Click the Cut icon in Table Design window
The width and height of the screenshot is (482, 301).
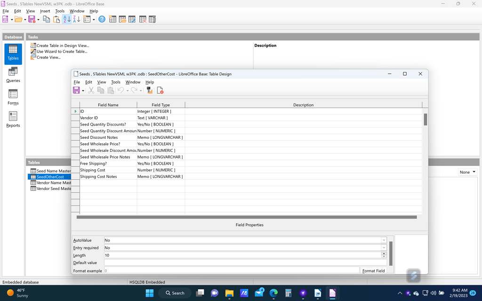coord(91,90)
